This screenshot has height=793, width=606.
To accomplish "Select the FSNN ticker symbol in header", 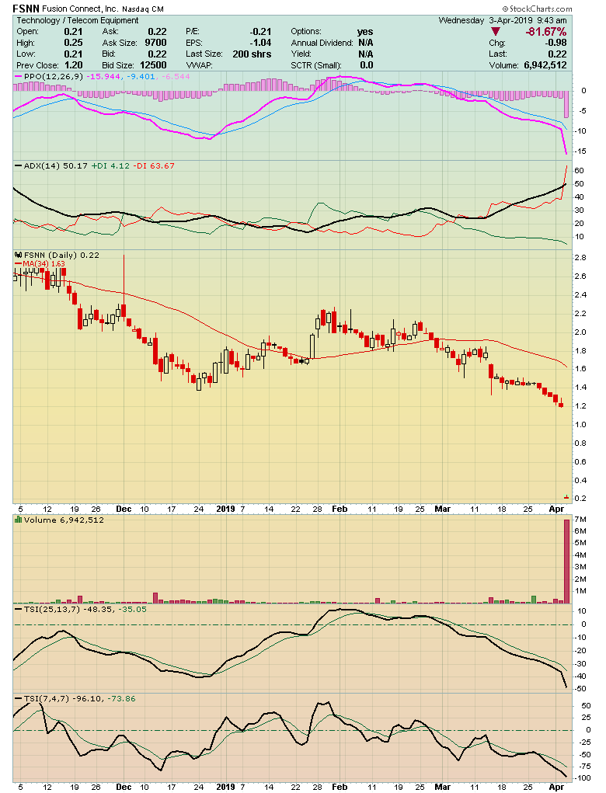I will click(26, 9).
